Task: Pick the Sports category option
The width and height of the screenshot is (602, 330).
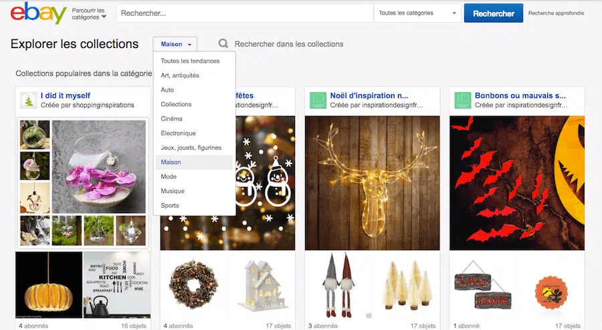Action: pos(170,206)
